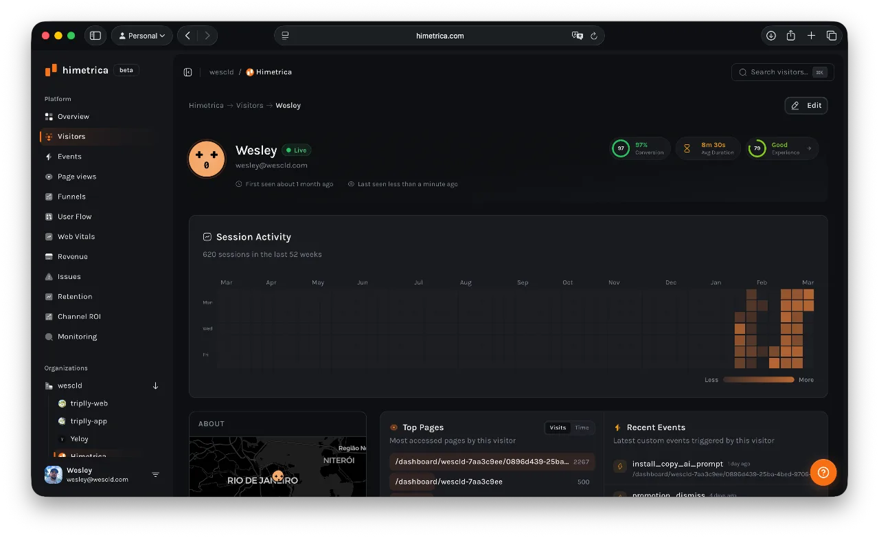Click the Retention chart icon

click(49, 296)
